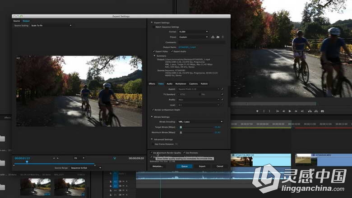352x198 pixels.
Task: Click the Import Preset icon
Action: coord(218,37)
